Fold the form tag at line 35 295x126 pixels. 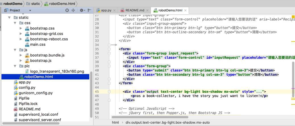pyautogui.click(x=109, y=49)
